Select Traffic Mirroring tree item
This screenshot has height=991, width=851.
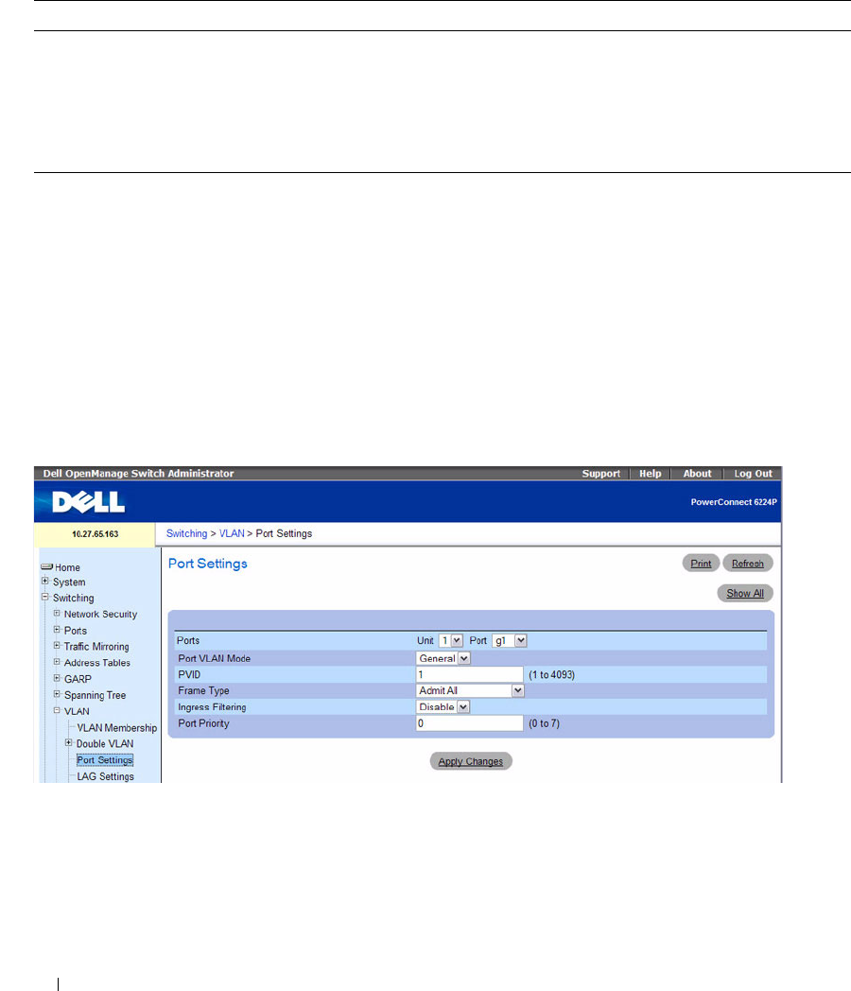[x=96, y=647]
